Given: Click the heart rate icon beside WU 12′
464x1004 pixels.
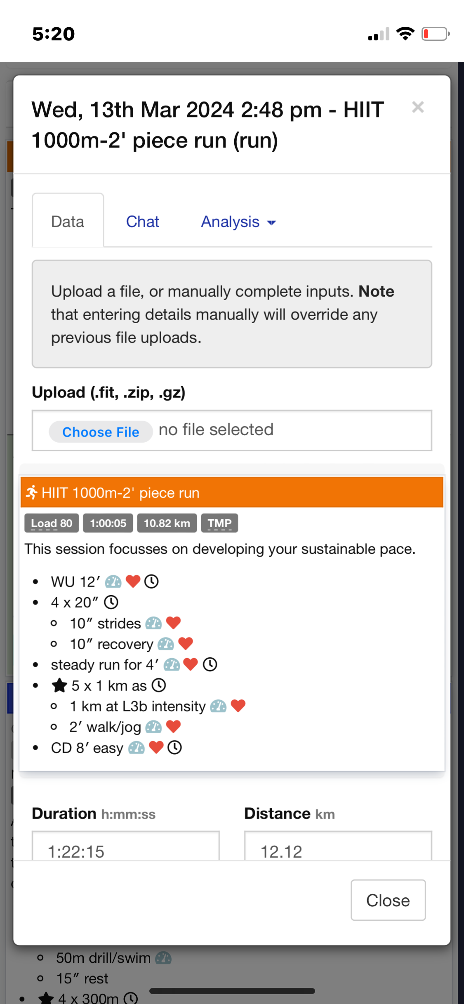Looking at the screenshot, I should coord(133,582).
